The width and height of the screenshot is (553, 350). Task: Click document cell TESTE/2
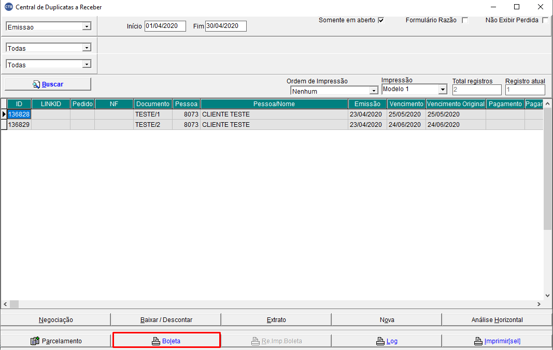pos(153,124)
